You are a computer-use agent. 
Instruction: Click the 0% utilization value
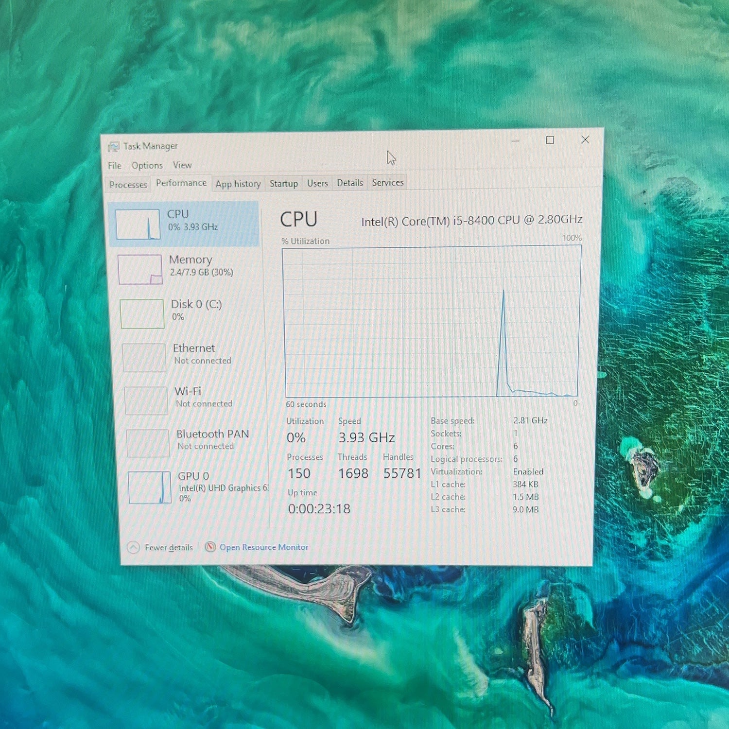click(296, 438)
